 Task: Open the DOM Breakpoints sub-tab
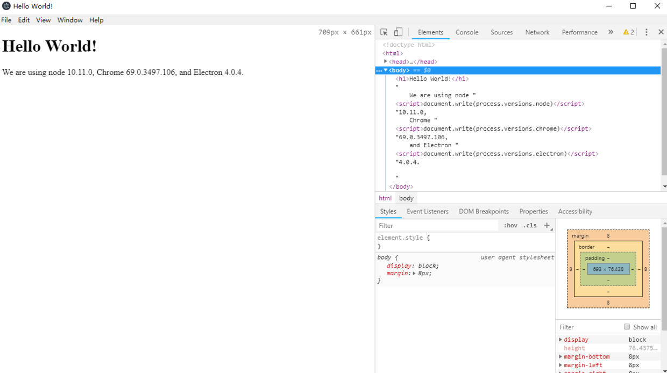tap(484, 211)
